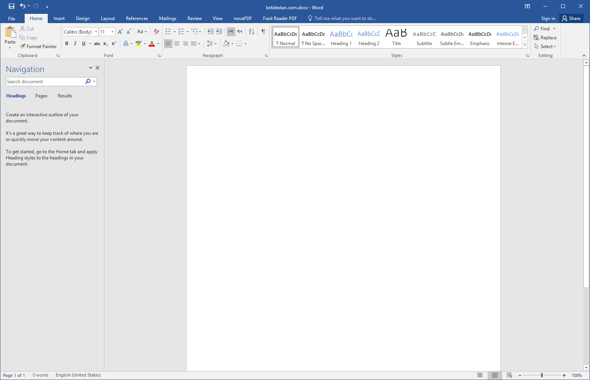This screenshot has height=380, width=590.
Task: Click Sign in link
Action: point(548,18)
